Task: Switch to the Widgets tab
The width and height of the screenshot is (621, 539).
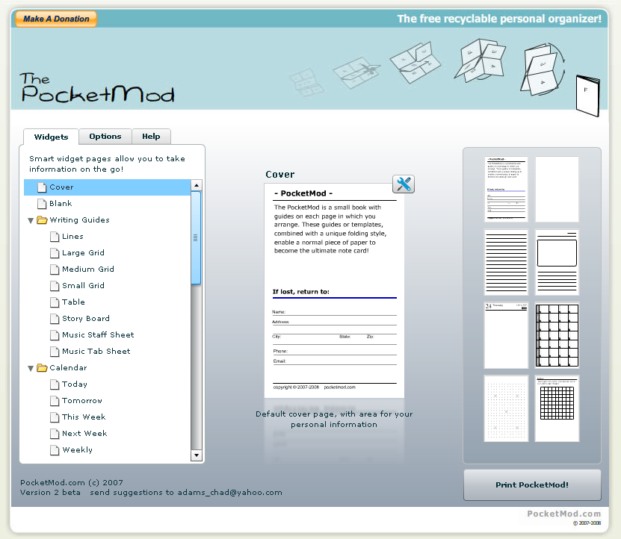Action: pos(51,137)
